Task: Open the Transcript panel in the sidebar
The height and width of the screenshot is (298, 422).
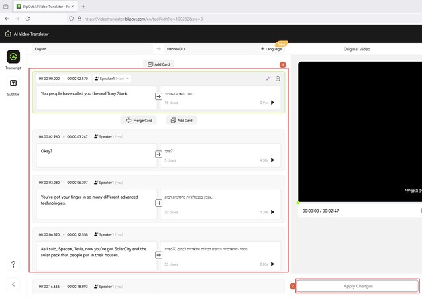Action: 13,57
